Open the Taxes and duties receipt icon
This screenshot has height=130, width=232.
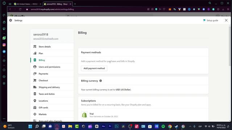pos(35,94)
